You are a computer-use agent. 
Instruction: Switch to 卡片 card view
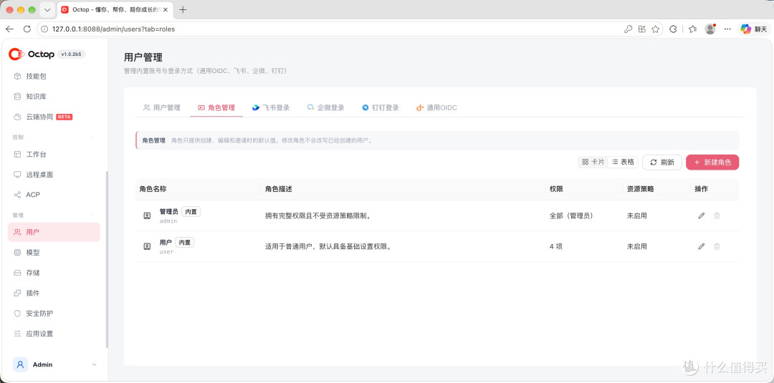click(x=593, y=162)
